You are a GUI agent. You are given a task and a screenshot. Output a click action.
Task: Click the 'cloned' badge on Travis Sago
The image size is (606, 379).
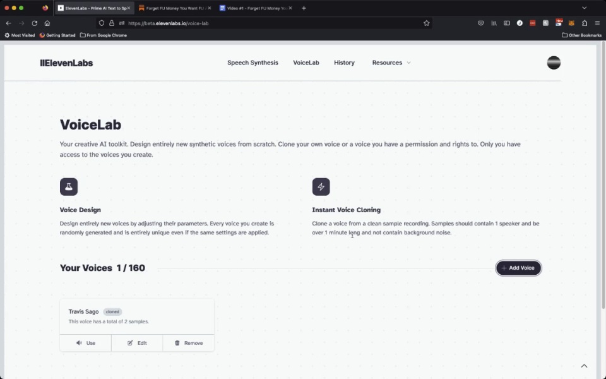[x=112, y=311]
